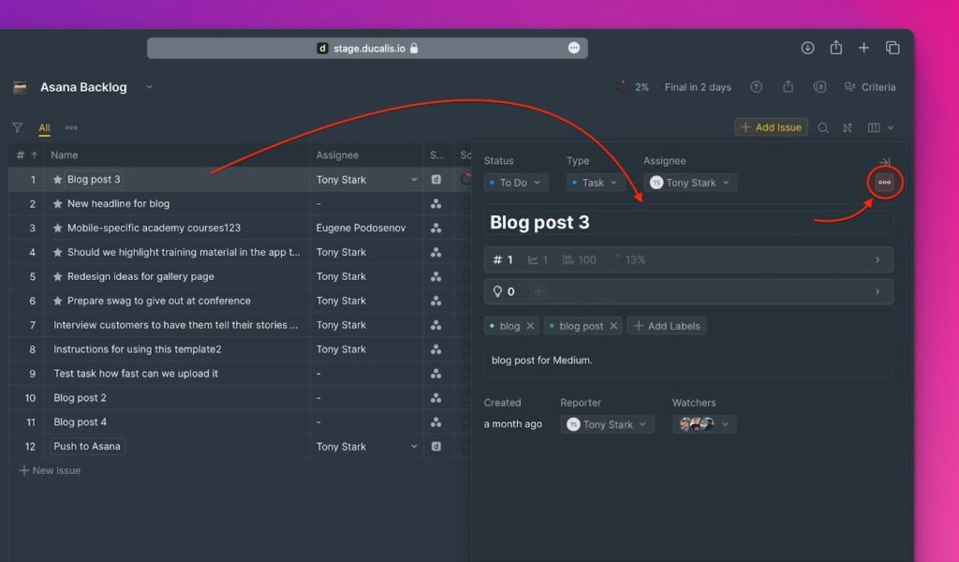959x562 pixels.
Task: Click the Final in 2 days text
Action: pos(698,87)
